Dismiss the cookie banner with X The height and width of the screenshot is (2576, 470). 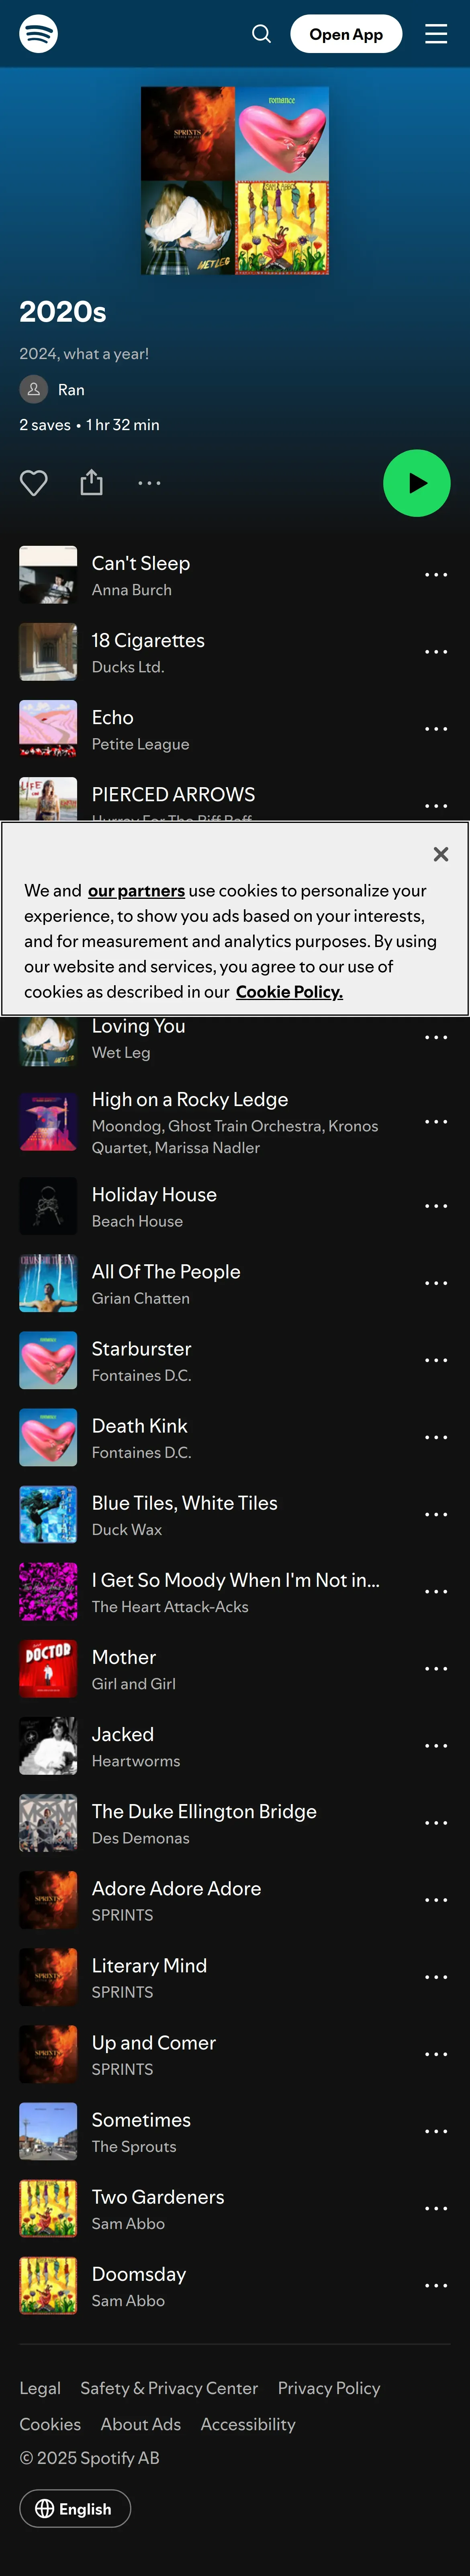441,854
